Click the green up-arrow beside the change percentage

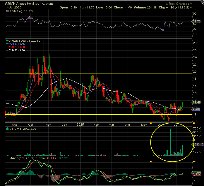click(191, 8)
